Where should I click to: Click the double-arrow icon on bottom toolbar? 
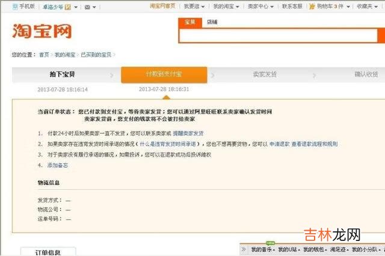tap(244, 249)
